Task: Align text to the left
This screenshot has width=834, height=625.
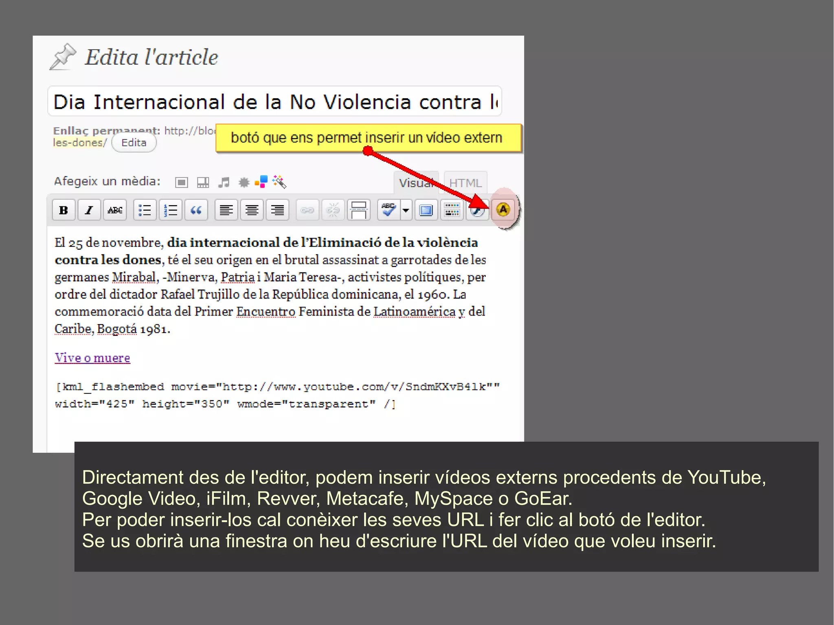Action: point(226,210)
